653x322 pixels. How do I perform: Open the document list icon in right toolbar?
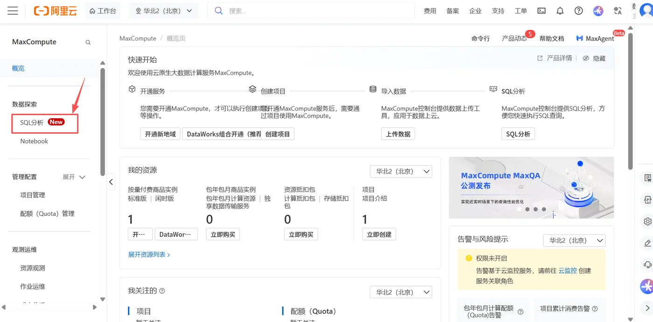[x=647, y=178]
